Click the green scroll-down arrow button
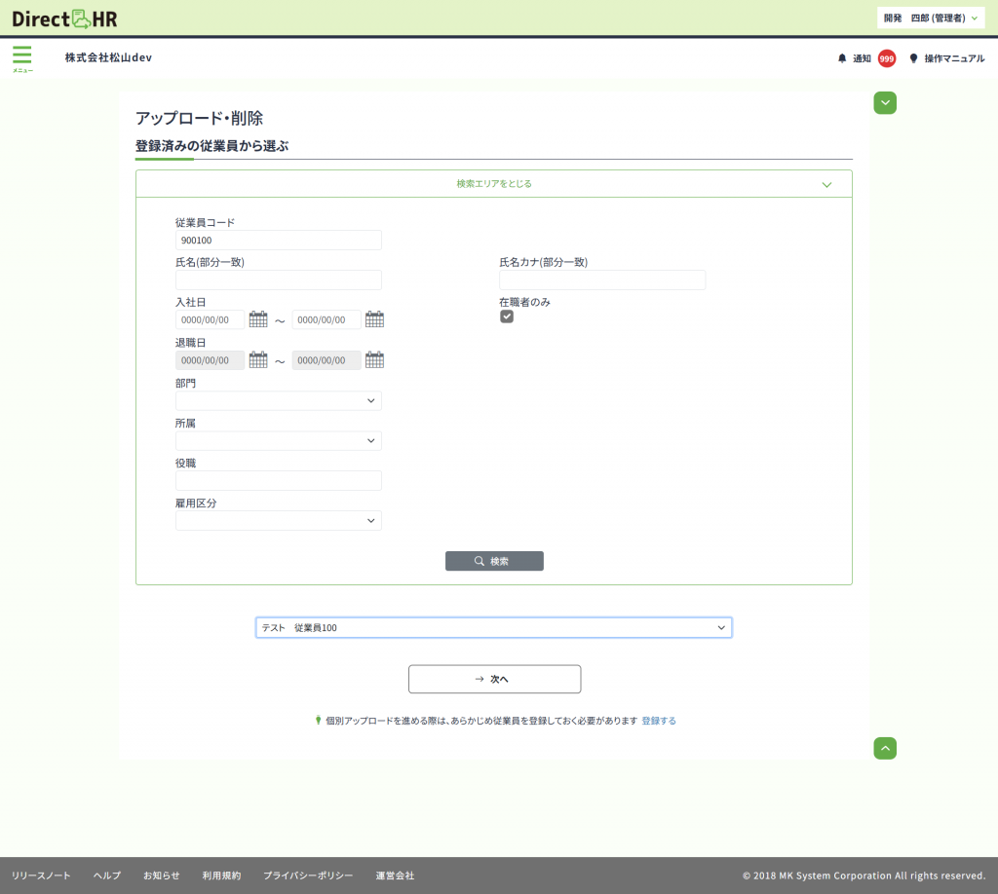The height and width of the screenshot is (894, 998). (x=885, y=102)
